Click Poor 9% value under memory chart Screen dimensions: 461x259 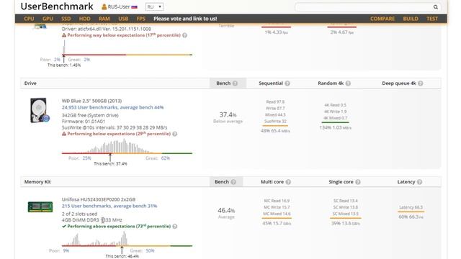[x=66, y=251]
